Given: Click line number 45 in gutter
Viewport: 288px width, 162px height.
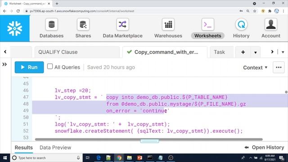Looking at the screenshot, I should pyautogui.click(x=26, y=84).
